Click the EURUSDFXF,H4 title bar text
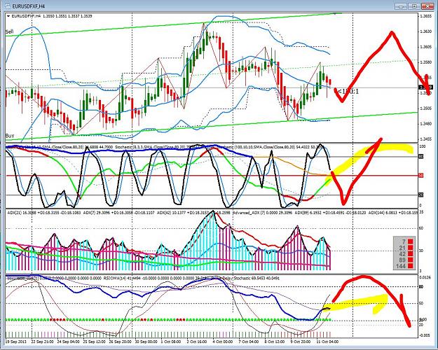 (28, 6)
